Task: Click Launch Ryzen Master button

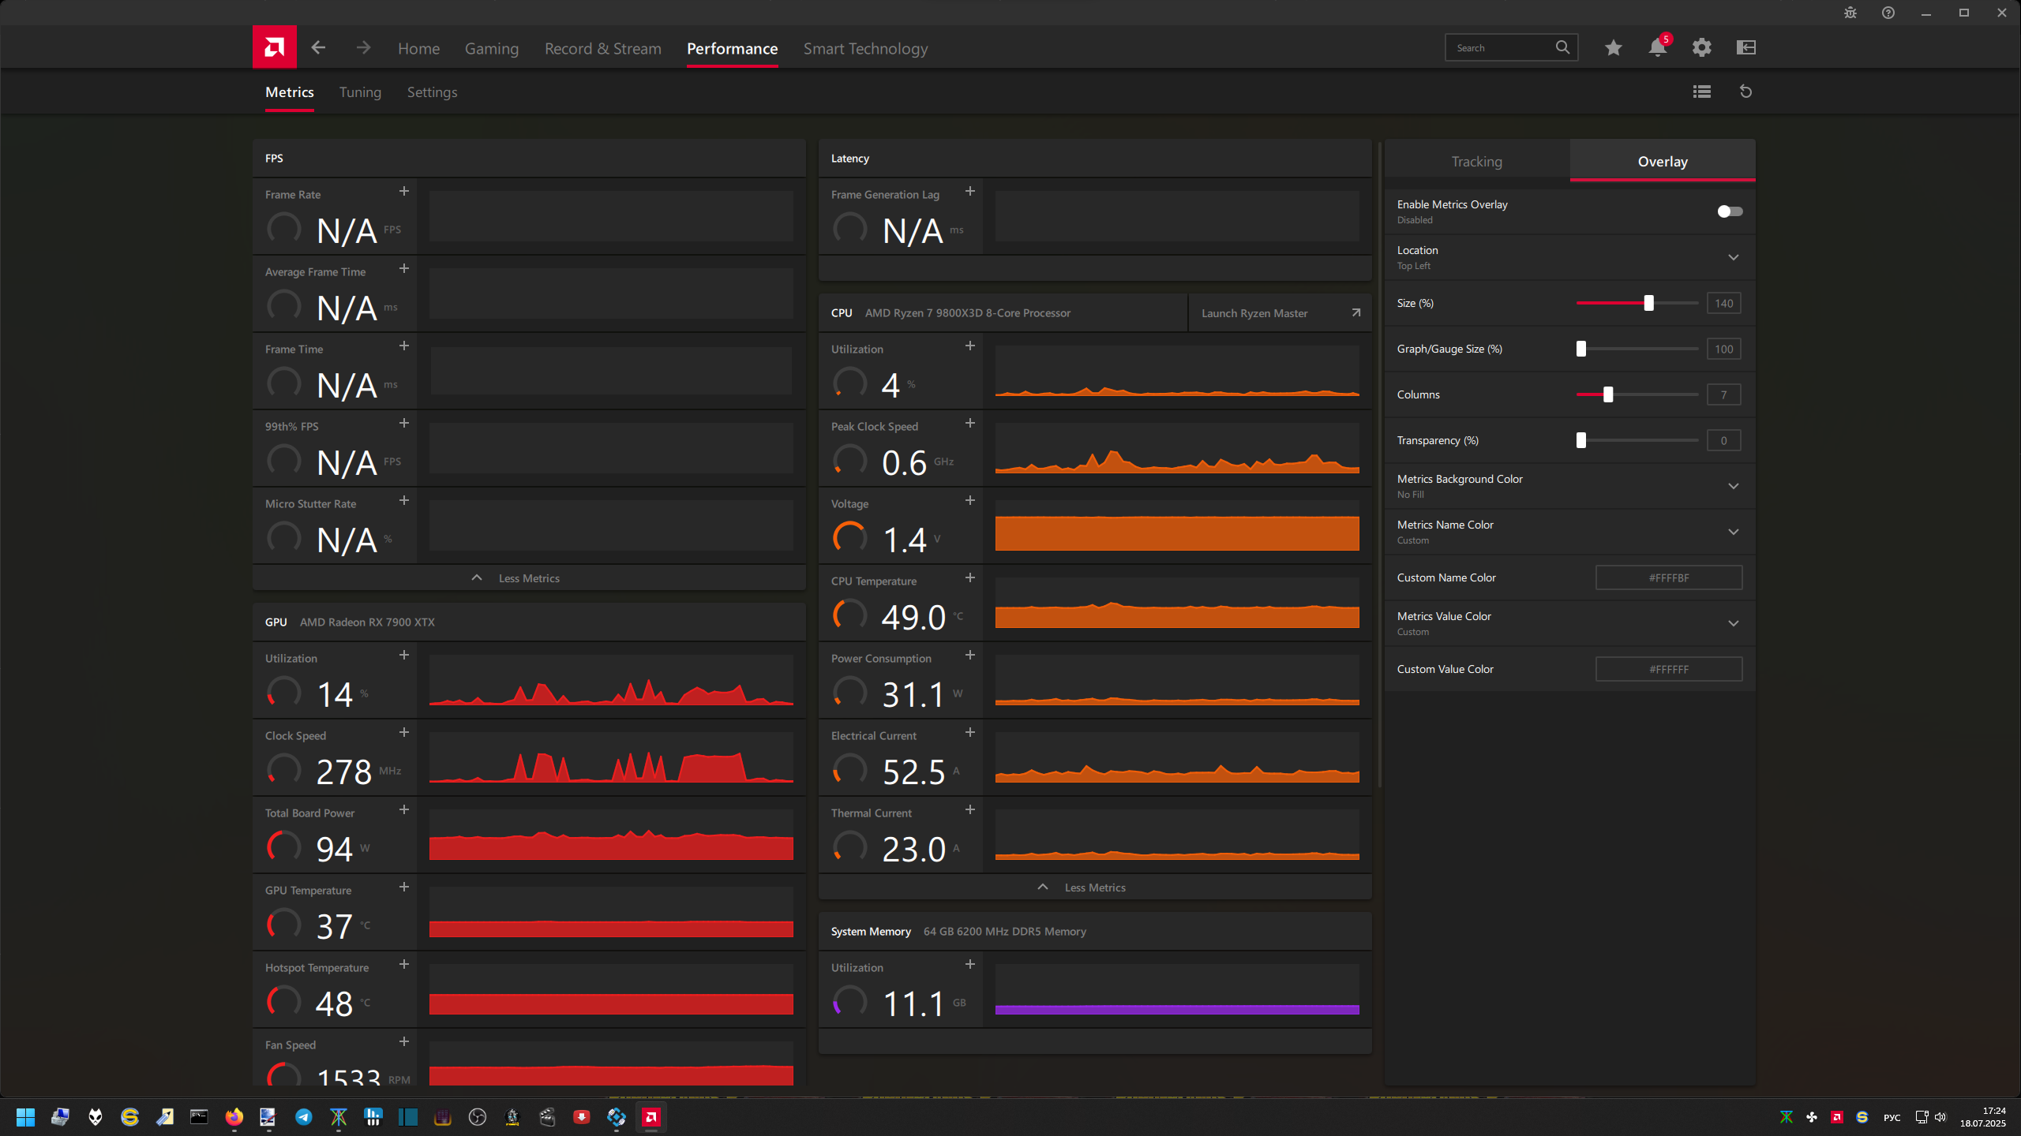Action: click(x=1279, y=313)
